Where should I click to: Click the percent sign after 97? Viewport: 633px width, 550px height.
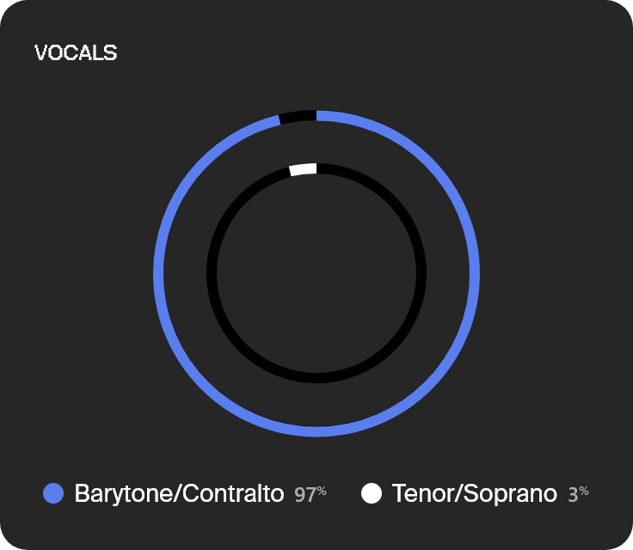[x=322, y=491]
